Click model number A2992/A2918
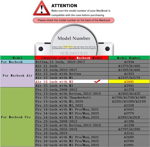The height and width of the screenshot is (147, 150). [x=129, y=117]
